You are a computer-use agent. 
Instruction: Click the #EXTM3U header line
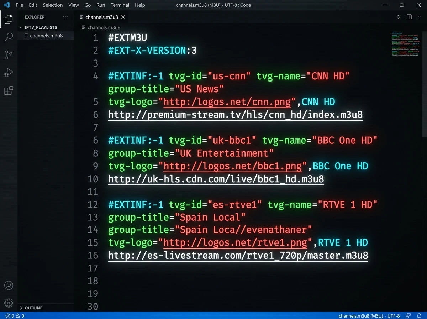click(x=127, y=38)
